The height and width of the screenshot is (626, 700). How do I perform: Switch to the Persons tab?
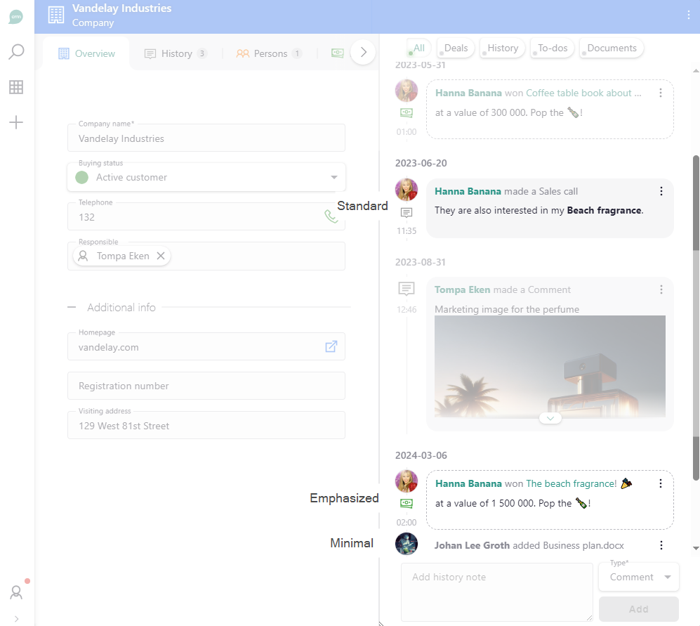click(x=270, y=53)
